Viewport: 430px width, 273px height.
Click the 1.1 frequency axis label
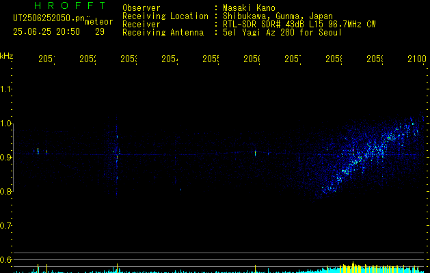tap(5, 89)
